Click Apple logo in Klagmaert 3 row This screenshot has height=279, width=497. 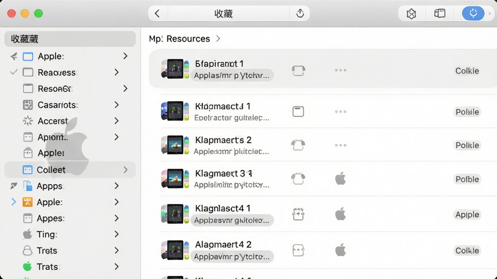click(x=340, y=178)
